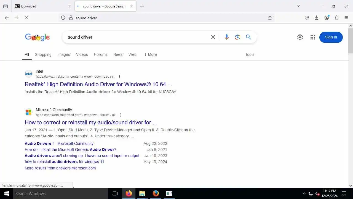
Task: Open File Explorer from taskbar
Action: (142, 193)
